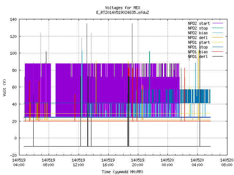
Task: Click the NPD2 bias legend label
Action: (198, 33)
